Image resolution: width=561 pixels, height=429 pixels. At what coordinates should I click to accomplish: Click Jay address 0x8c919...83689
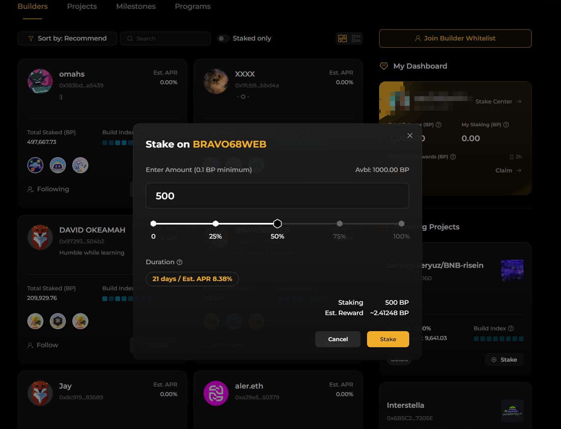coord(81,397)
